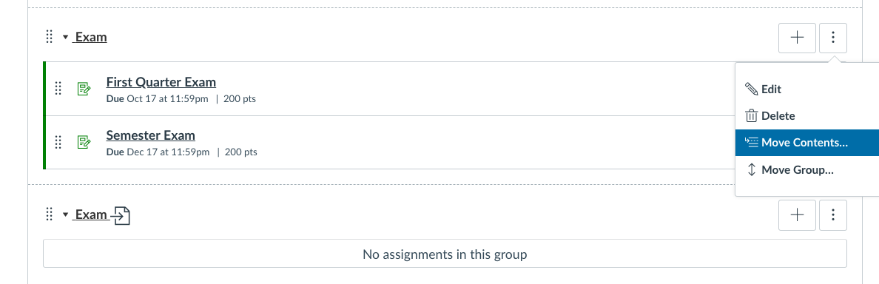This screenshot has height=284, width=879.
Task: Click the drag handle of top Exam group
Action: (50, 38)
